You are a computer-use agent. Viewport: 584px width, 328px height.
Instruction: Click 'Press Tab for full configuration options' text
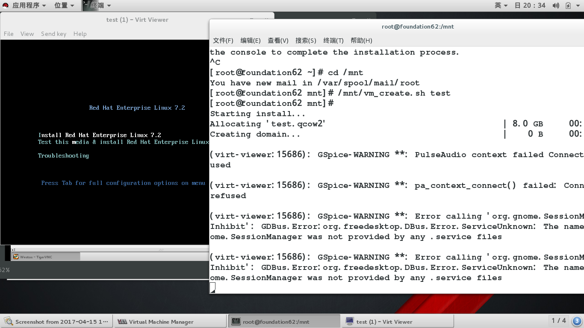tap(123, 183)
